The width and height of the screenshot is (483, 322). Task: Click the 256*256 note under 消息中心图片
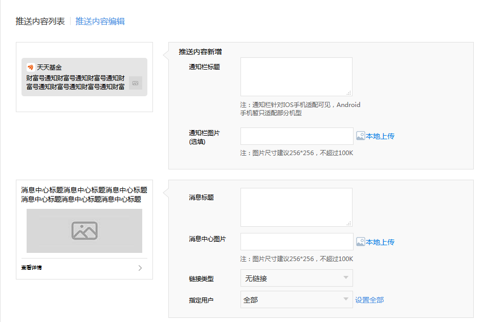click(x=297, y=259)
